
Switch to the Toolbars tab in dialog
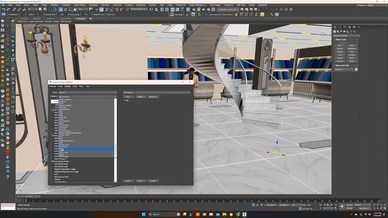(67, 87)
